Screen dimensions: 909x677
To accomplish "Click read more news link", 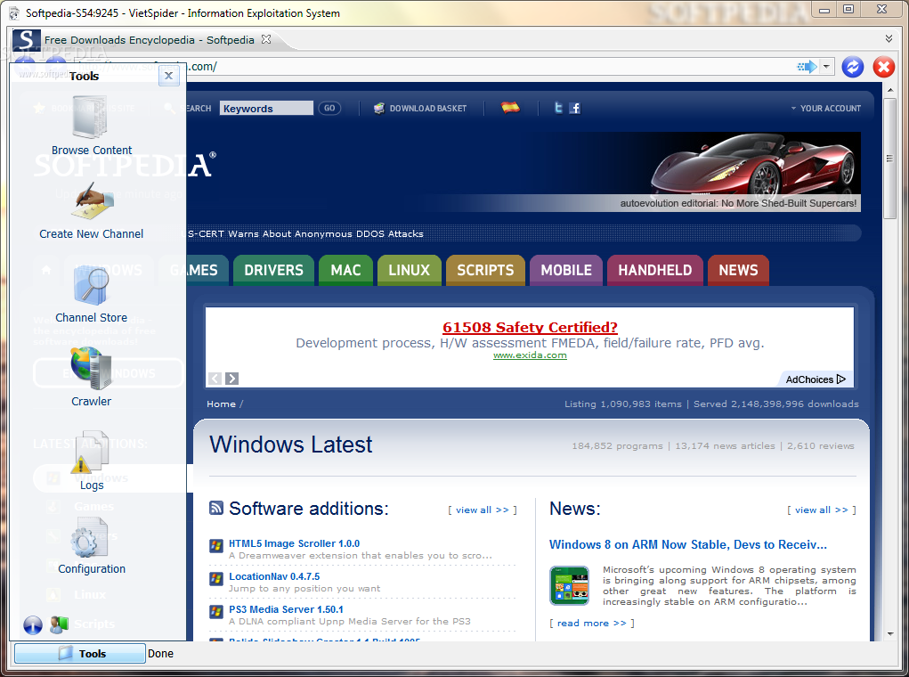I will (591, 623).
